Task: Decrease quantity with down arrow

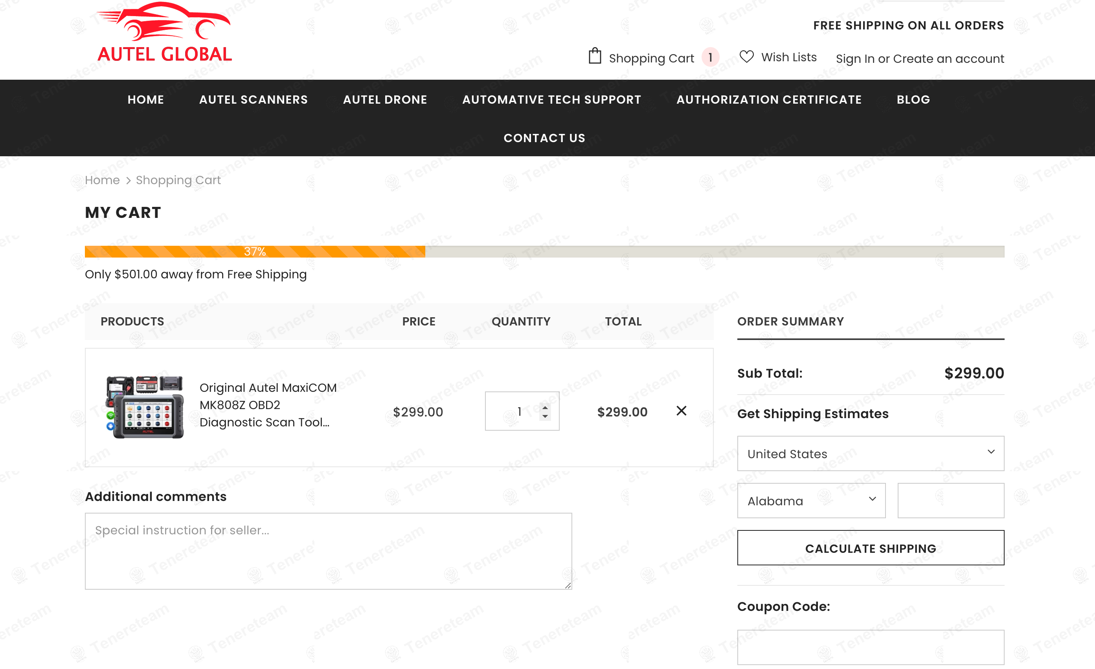Action: click(545, 417)
